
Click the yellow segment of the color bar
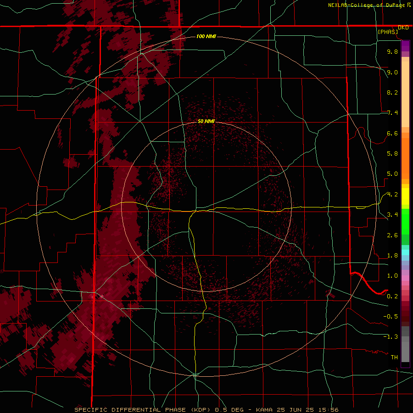pyautogui.click(x=405, y=196)
